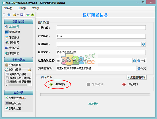This screenshot has height=119, width=157.
Task: Click 浏览 button for 安装包输出
Action: tap(142, 68)
